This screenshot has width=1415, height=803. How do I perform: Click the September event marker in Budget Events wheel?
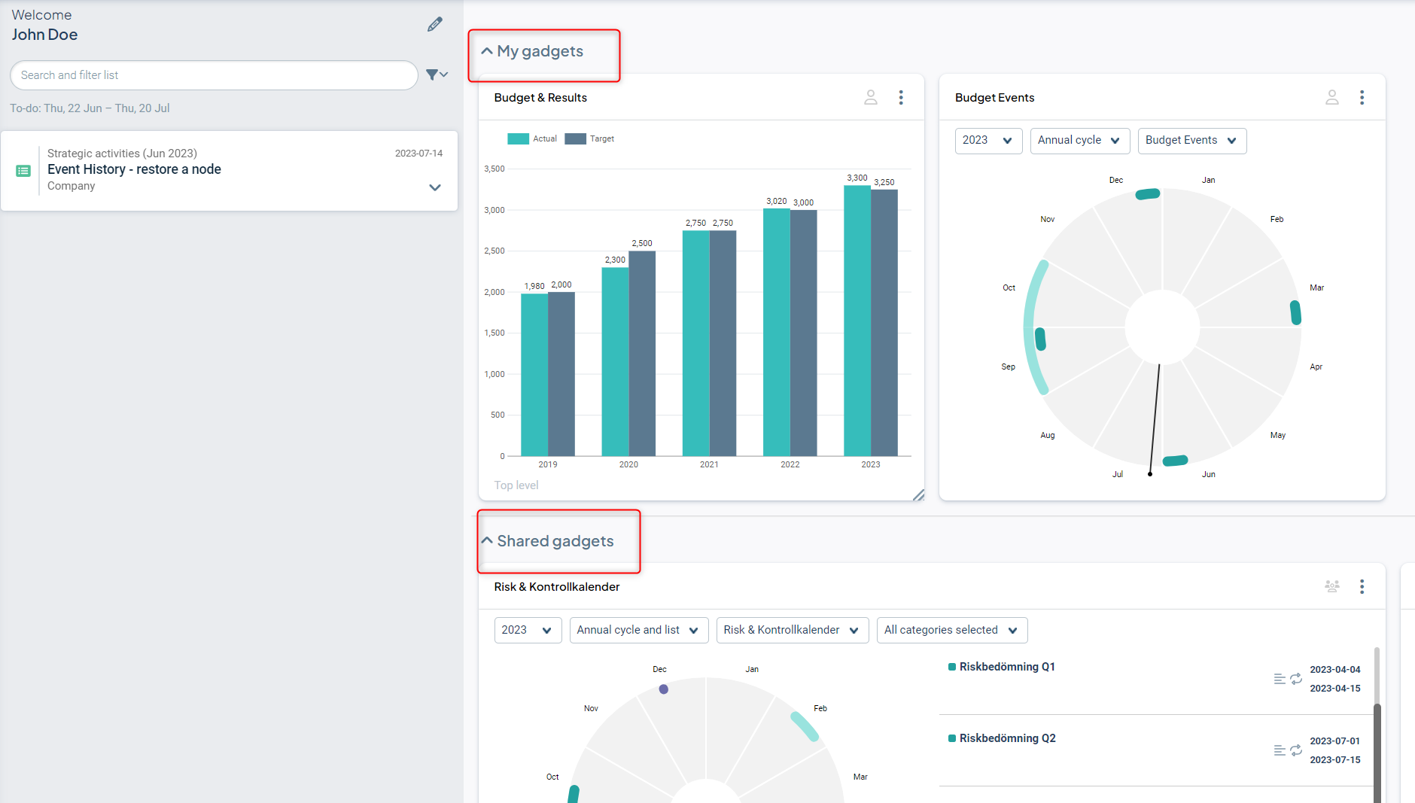point(1040,339)
